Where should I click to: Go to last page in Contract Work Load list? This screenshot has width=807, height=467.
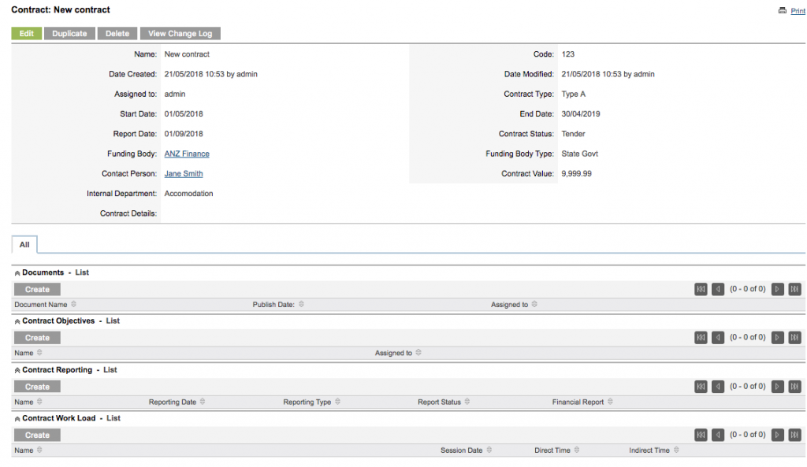point(794,435)
